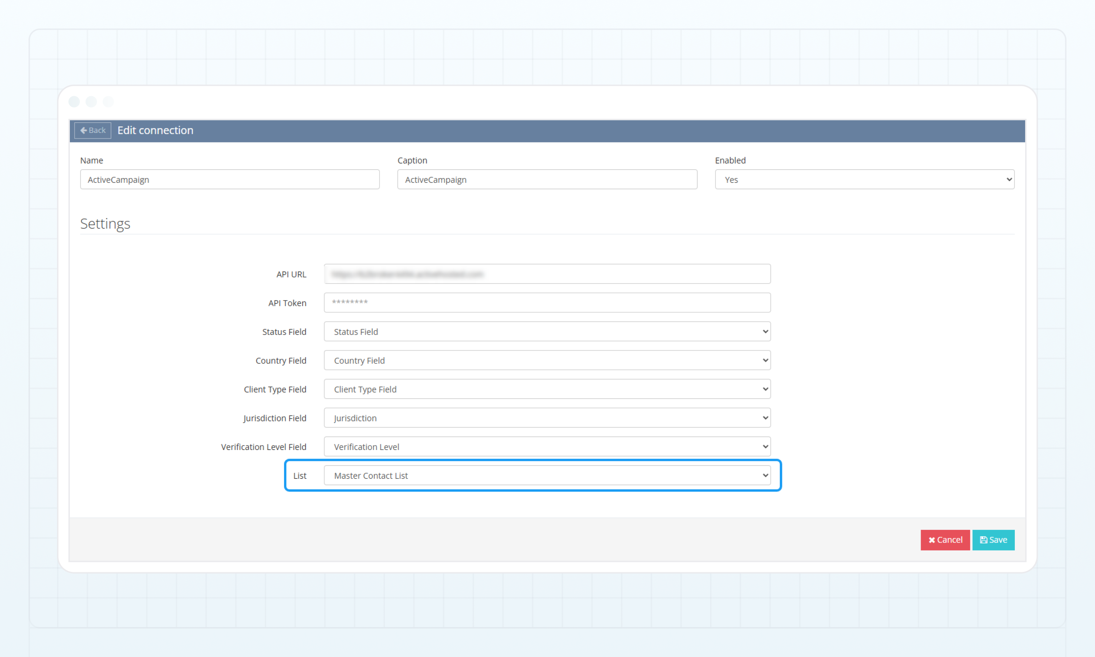Open the Jurisdiction Field dropdown
Screen dimensions: 1095x657
[x=547, y=418]
